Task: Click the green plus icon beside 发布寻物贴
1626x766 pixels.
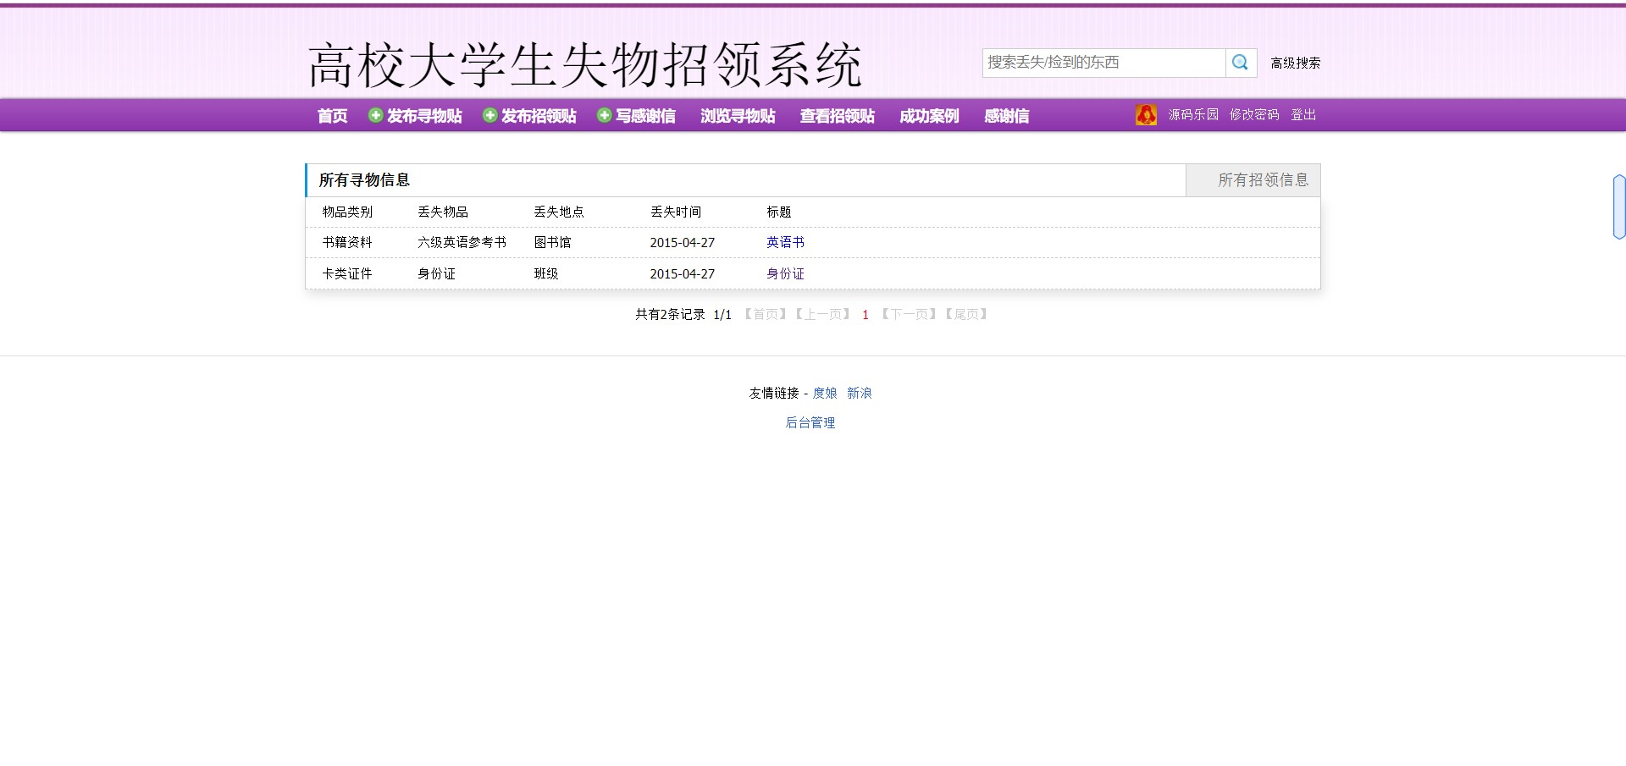Action: pyautogui.click(x=375, y=115)
